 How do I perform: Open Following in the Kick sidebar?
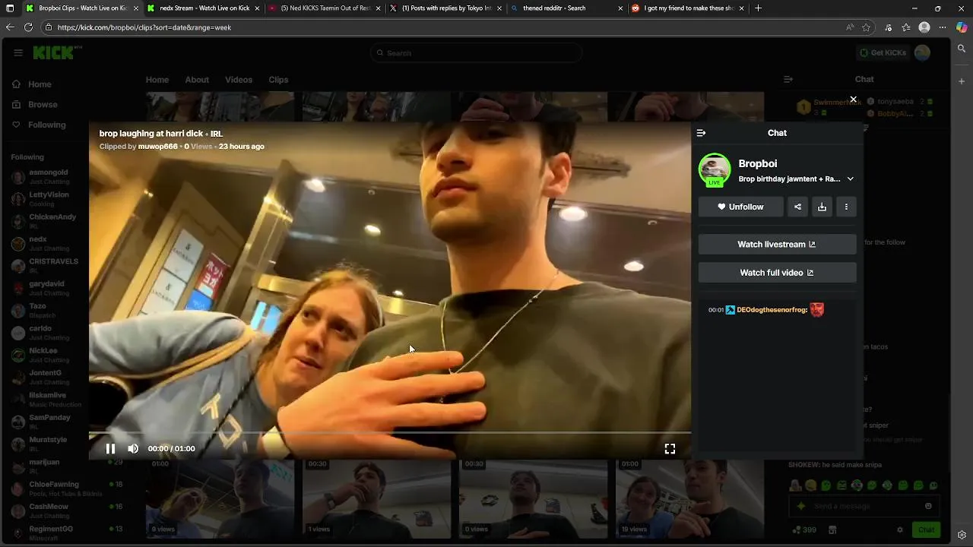pos(39,125)
